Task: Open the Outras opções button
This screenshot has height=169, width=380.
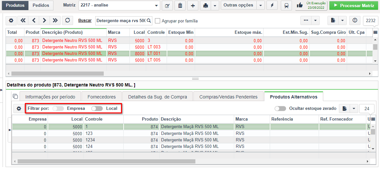Action: click(238, 5)
